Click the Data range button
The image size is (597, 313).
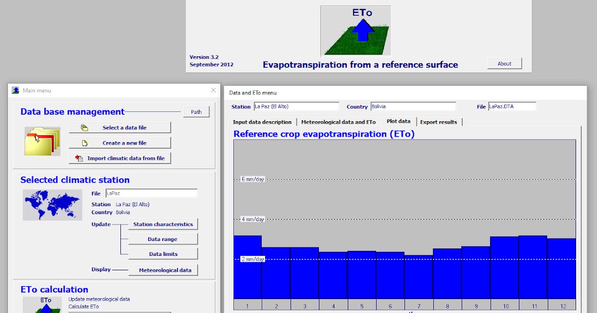[x=163, y=239]
